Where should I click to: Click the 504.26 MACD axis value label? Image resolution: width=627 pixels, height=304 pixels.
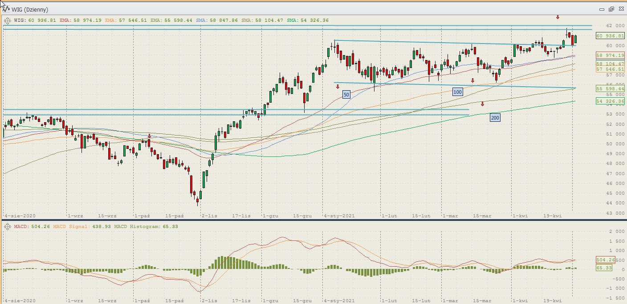pos(605,260)
